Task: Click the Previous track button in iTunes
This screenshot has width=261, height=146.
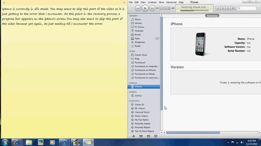Action: pyautogui.click(x=138, y=8)
